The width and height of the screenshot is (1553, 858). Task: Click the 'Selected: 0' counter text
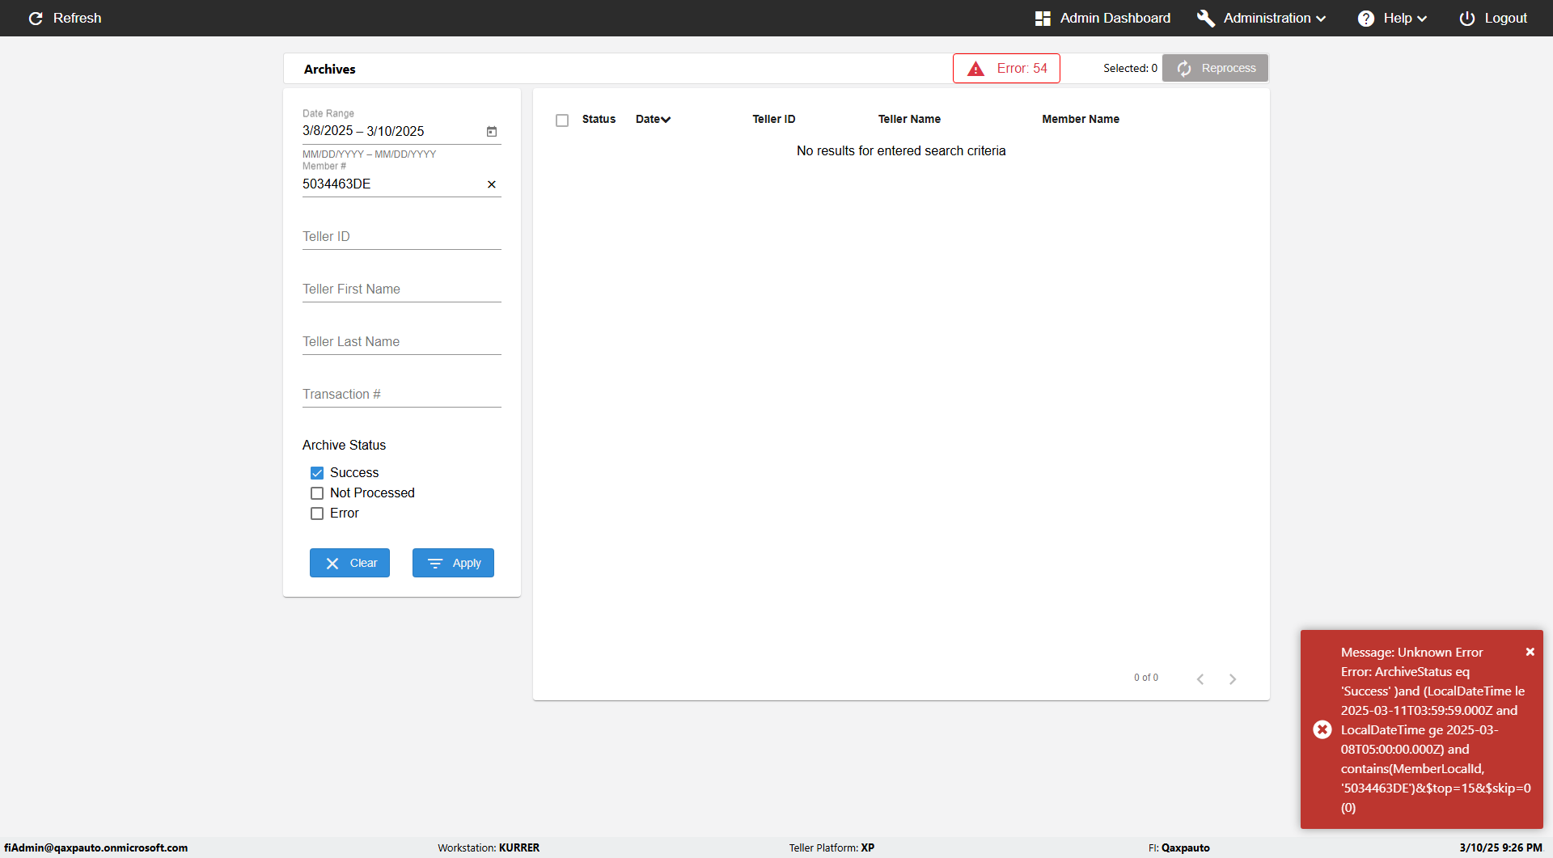click(x=1130, y=69)
